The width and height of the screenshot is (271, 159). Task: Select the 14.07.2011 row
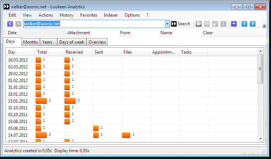tap(132, 135)
